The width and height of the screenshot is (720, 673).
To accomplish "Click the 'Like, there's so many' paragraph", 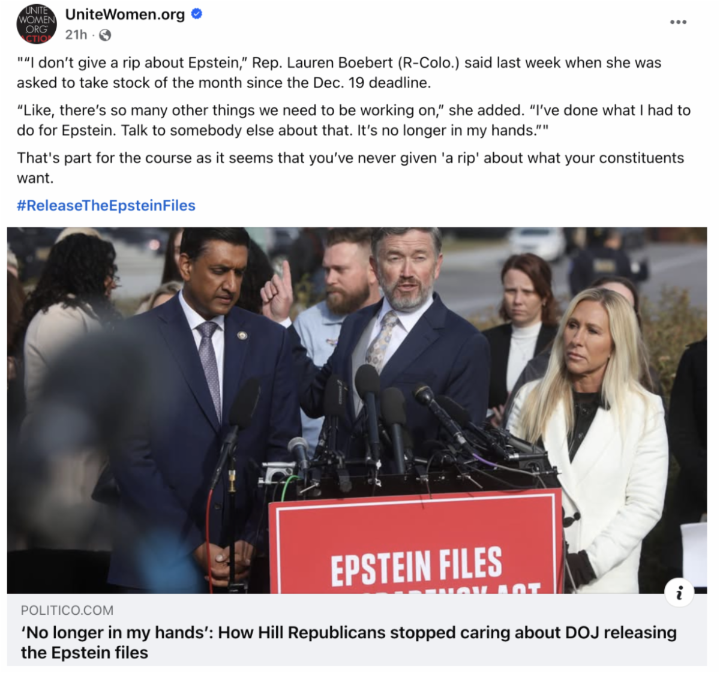I will click(353, 120).
